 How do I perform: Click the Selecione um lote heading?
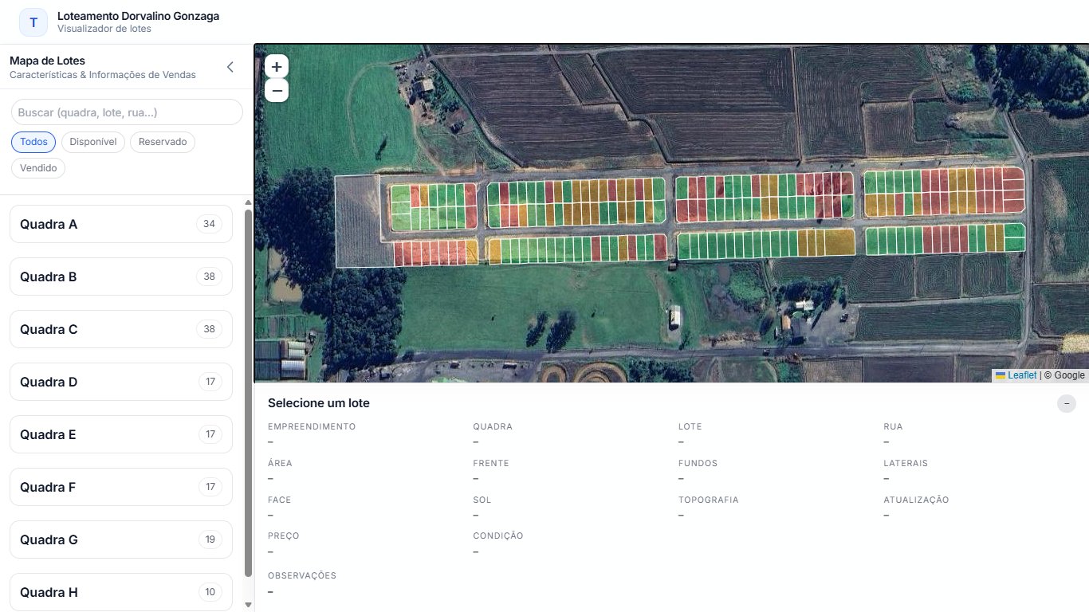click(x=319, y=403)
